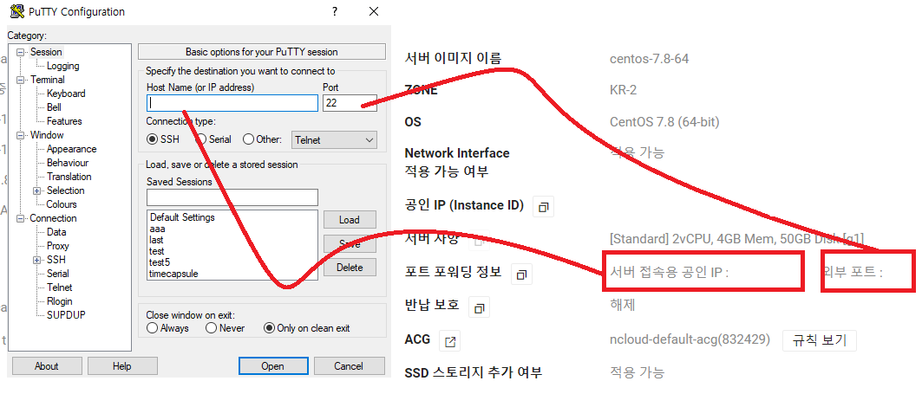
Task: Click the Delete button
Action: coord(350,268)
